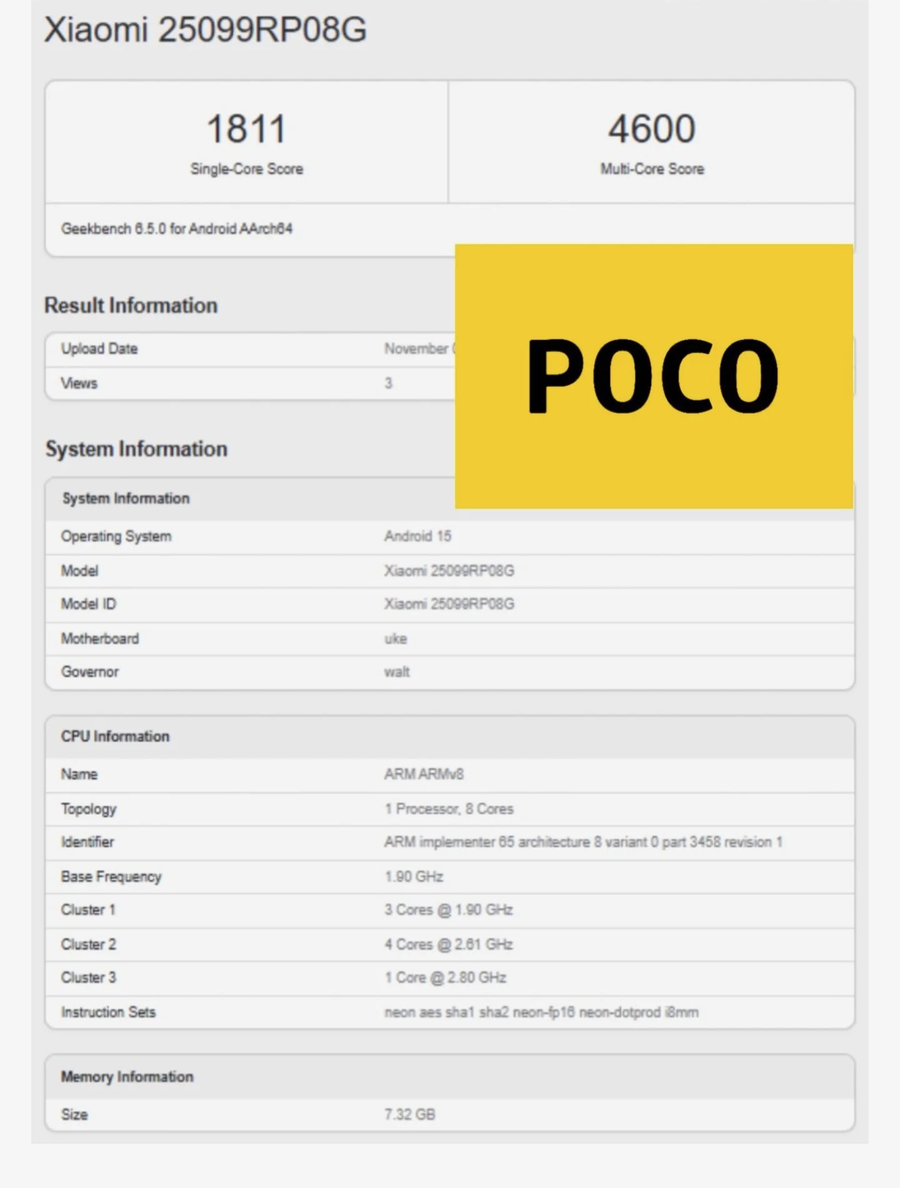Click the Model value Xiaomi 25099RP08G
This screenshot has height=1188, width=900.
coord(449,571)
